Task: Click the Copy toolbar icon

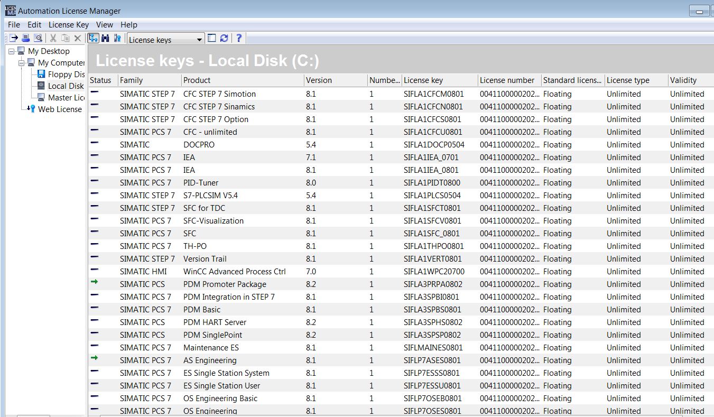Action: (65, 38)
